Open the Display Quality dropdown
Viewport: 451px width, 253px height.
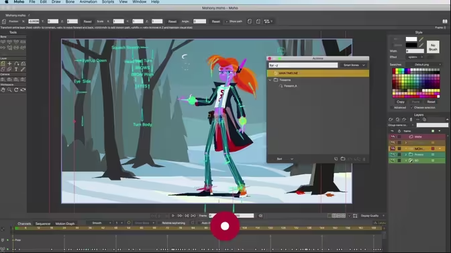click(x=372, y=215)
